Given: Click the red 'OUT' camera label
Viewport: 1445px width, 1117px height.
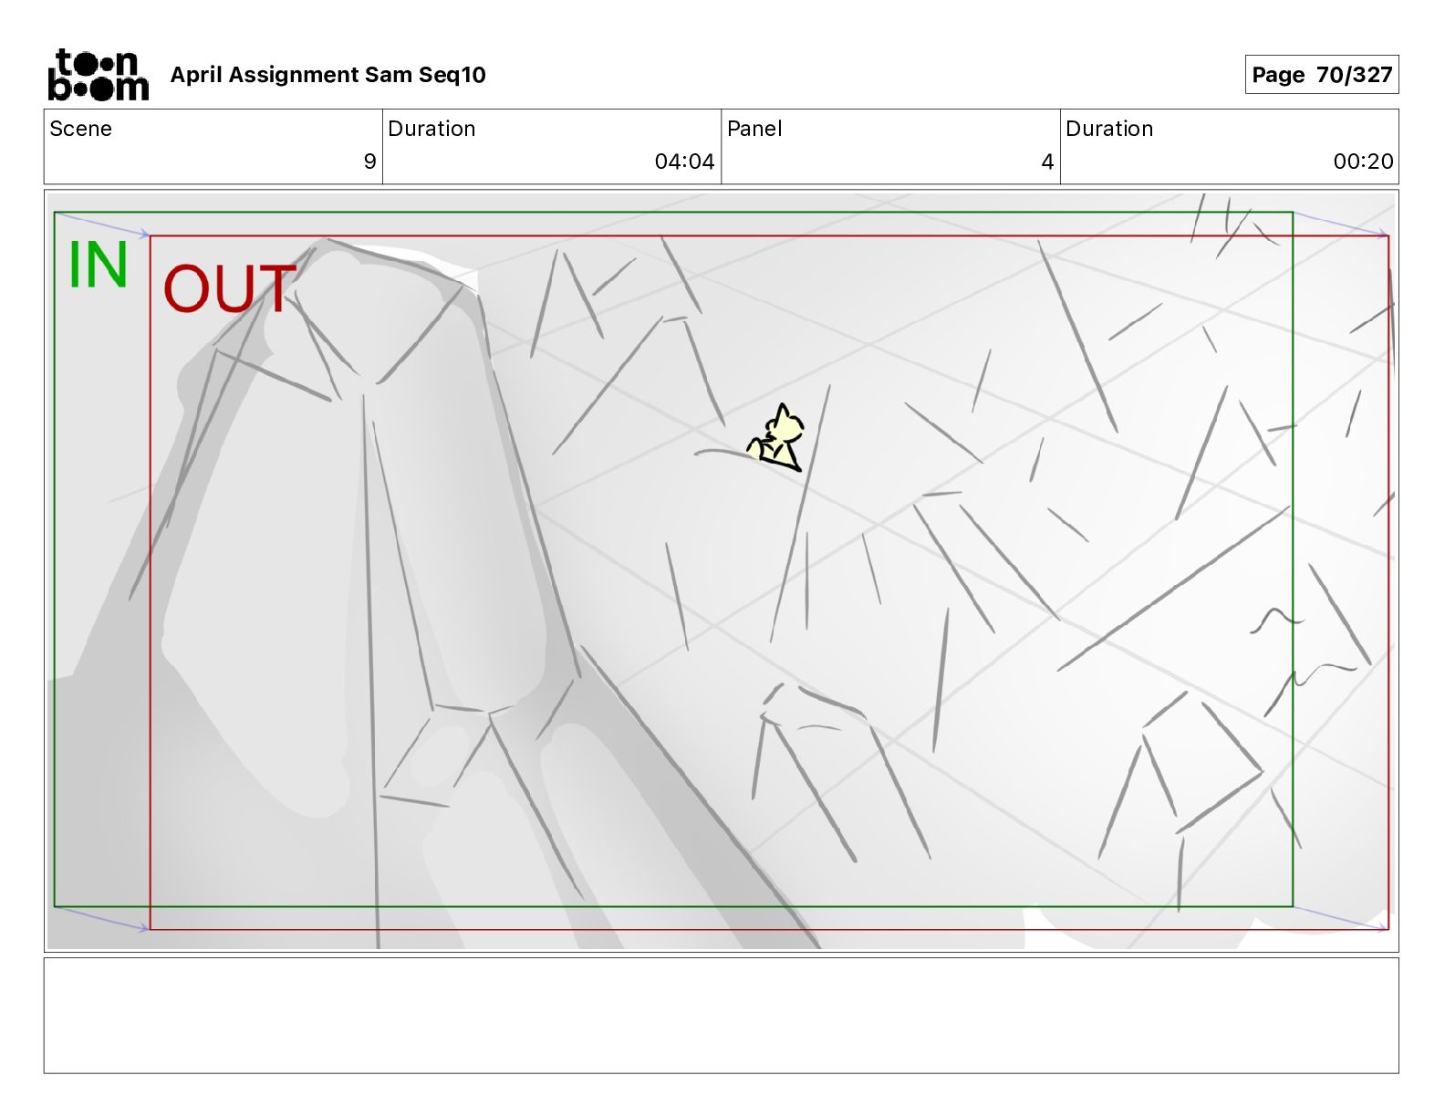Looking at the screenshot, I should click(x=230, y=288).
